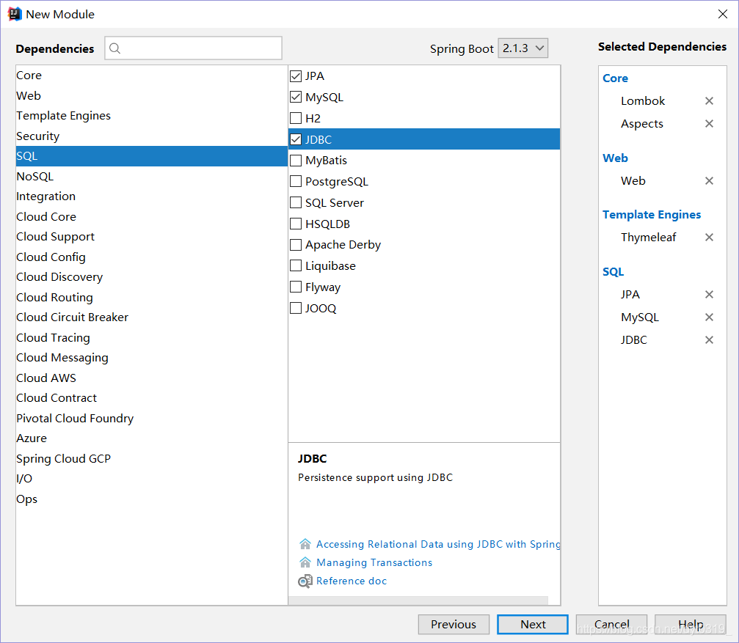Close the New Module dialog
This screenshot has height=643, width=739.
(723, 14)
